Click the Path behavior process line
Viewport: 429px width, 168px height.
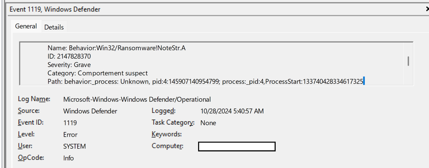point(205,81)
